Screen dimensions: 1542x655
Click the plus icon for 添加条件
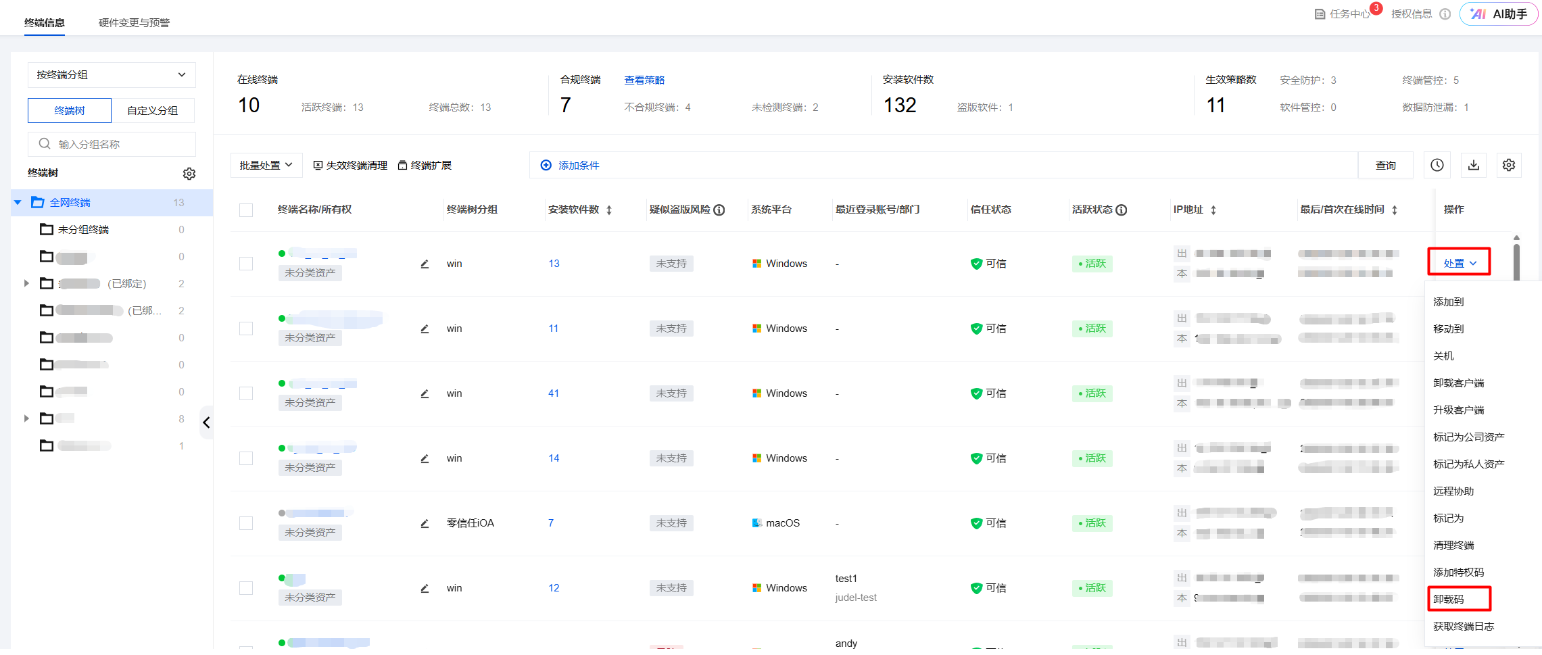(546, 165)
